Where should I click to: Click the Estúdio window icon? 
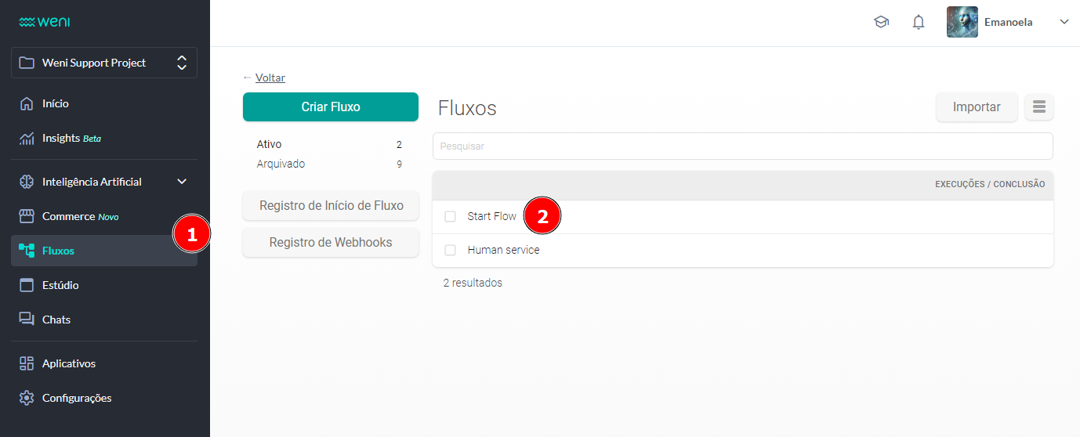tap(27, 285)
